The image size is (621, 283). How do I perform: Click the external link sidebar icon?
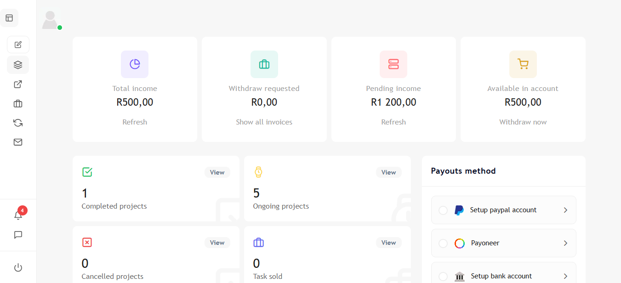pyautogui.click(x=18, y=85)
